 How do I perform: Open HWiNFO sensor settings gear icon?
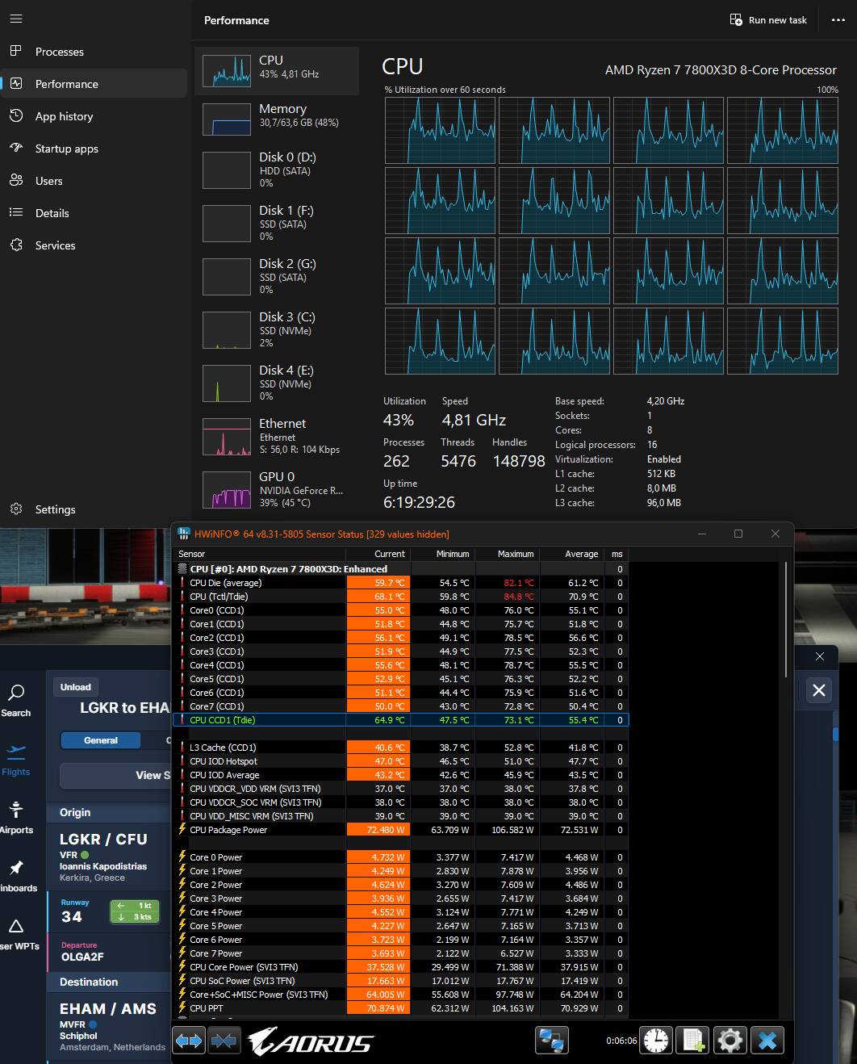click(x=729, y=1041)
